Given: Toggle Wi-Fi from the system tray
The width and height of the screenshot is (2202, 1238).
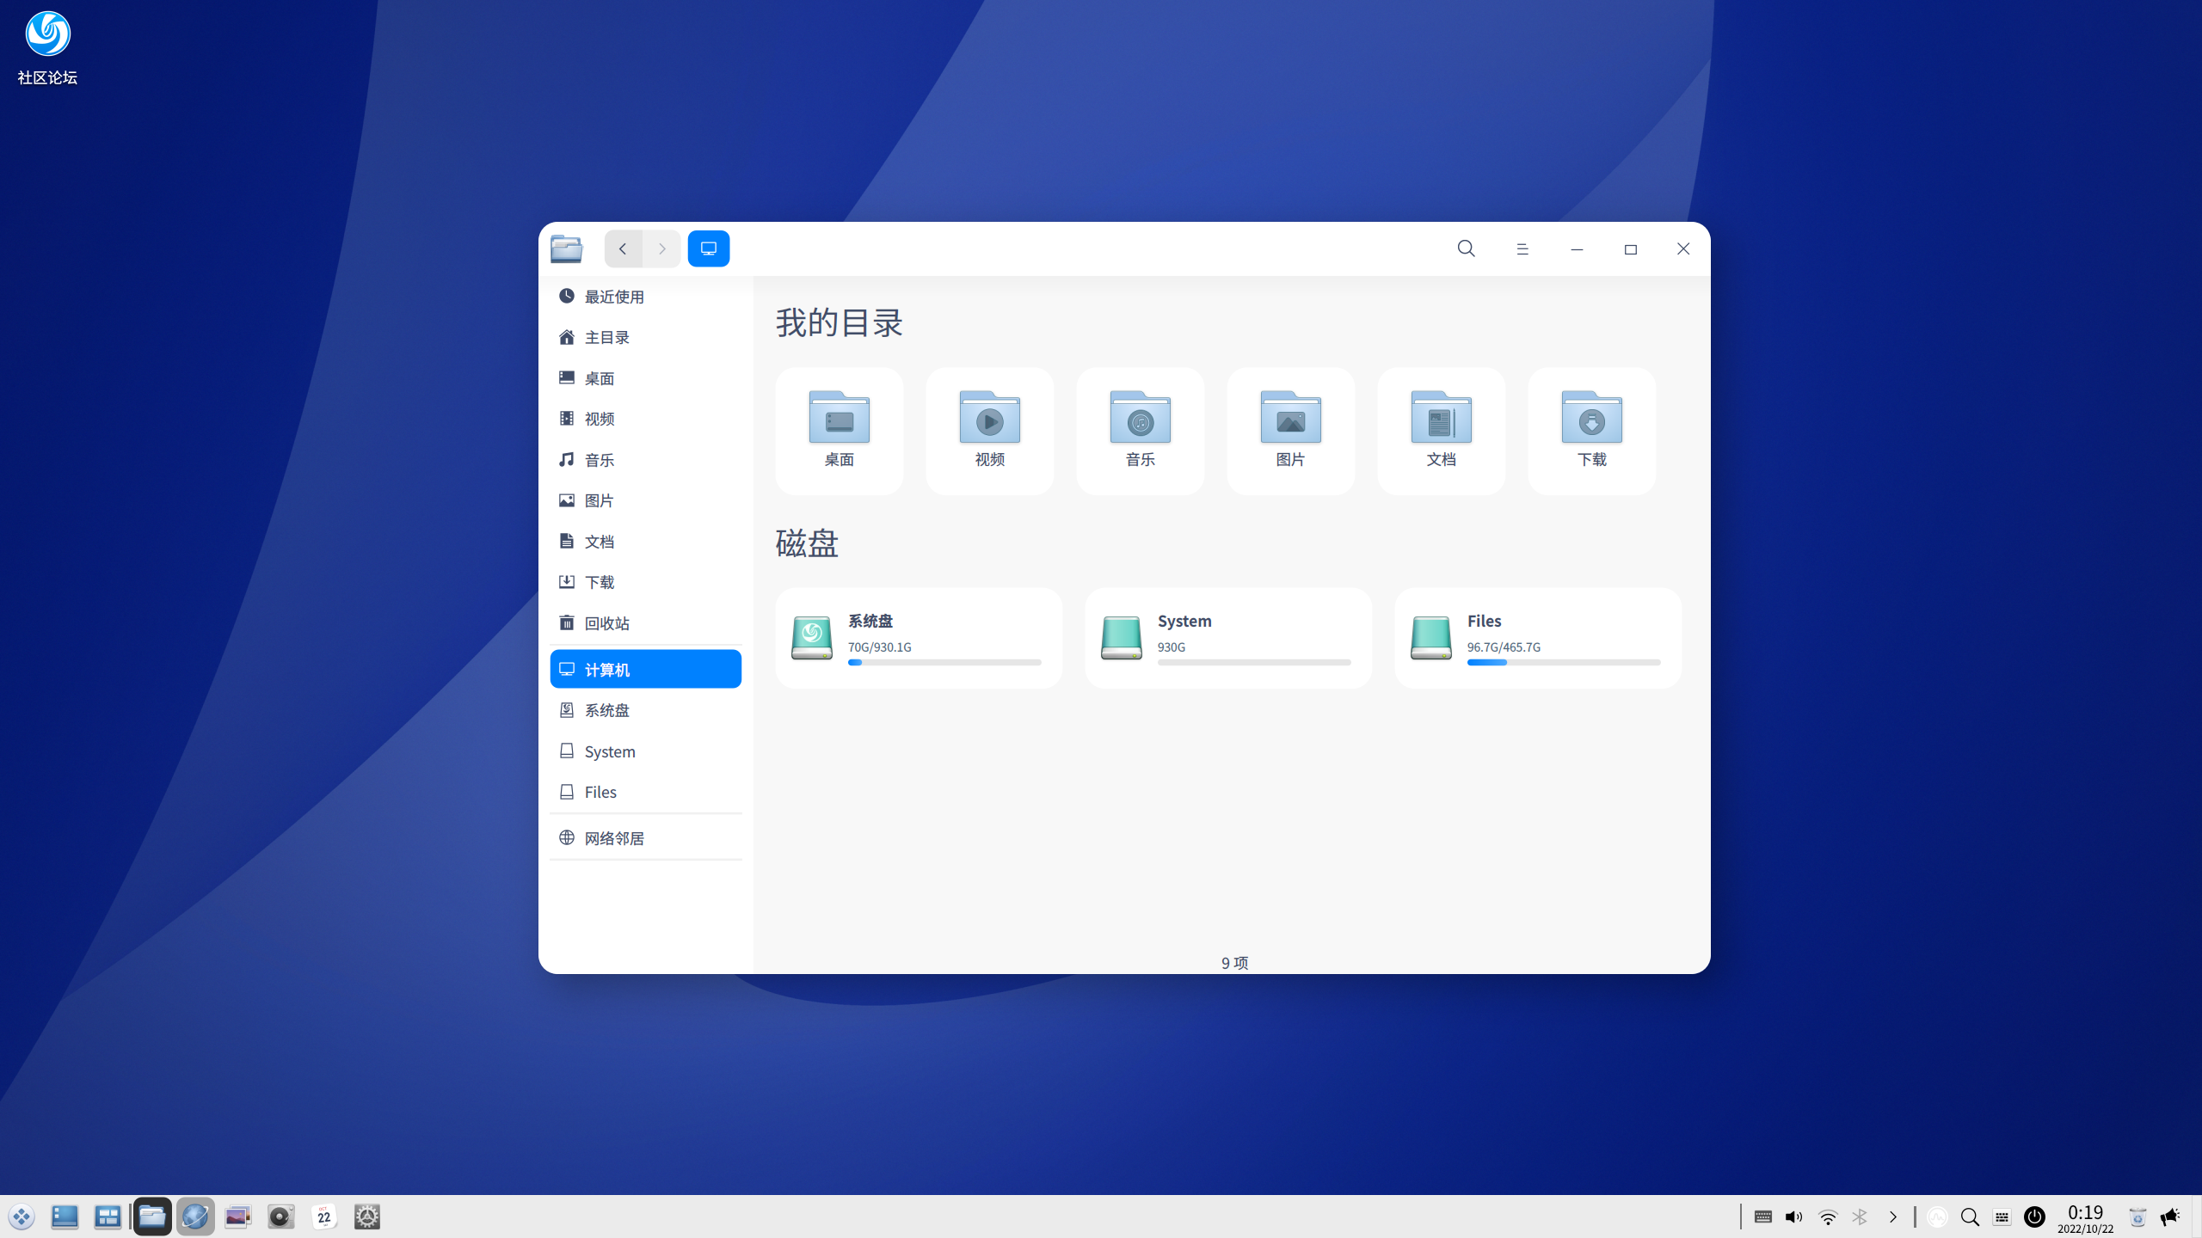Looking at the screenshot, I should pos(1827,1217).
